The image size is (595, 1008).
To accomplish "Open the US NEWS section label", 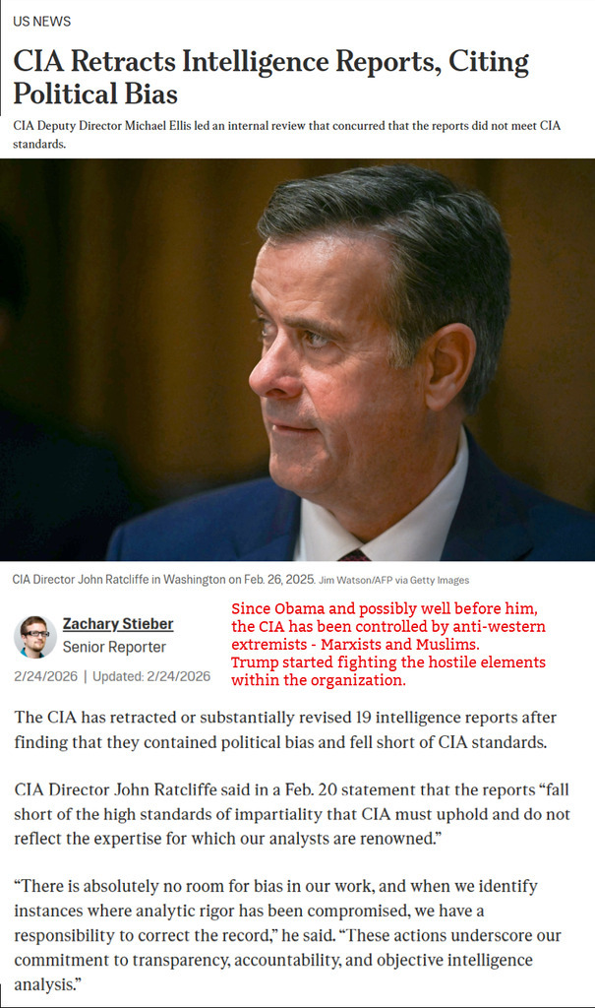I will (41, 22).
